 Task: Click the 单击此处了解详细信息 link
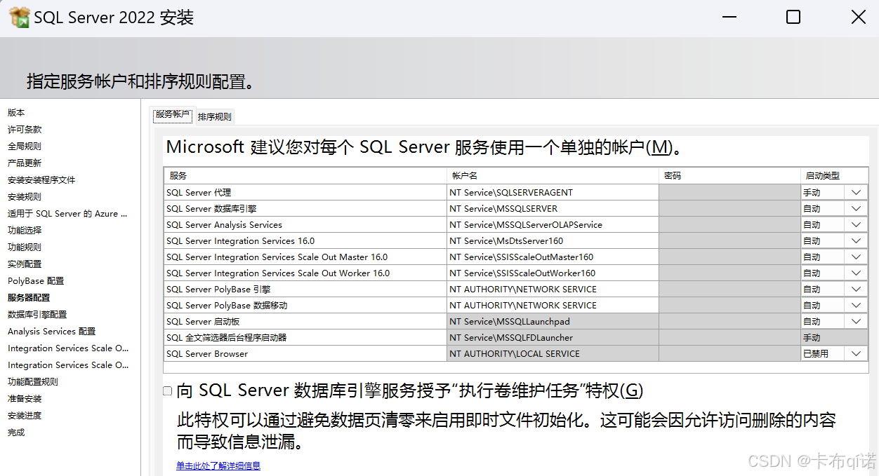pos(218,465)
